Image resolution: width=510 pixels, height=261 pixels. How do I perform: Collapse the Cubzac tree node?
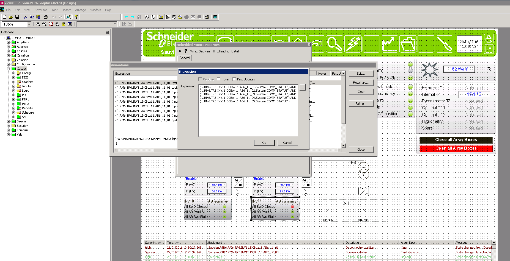pos(8,69)
